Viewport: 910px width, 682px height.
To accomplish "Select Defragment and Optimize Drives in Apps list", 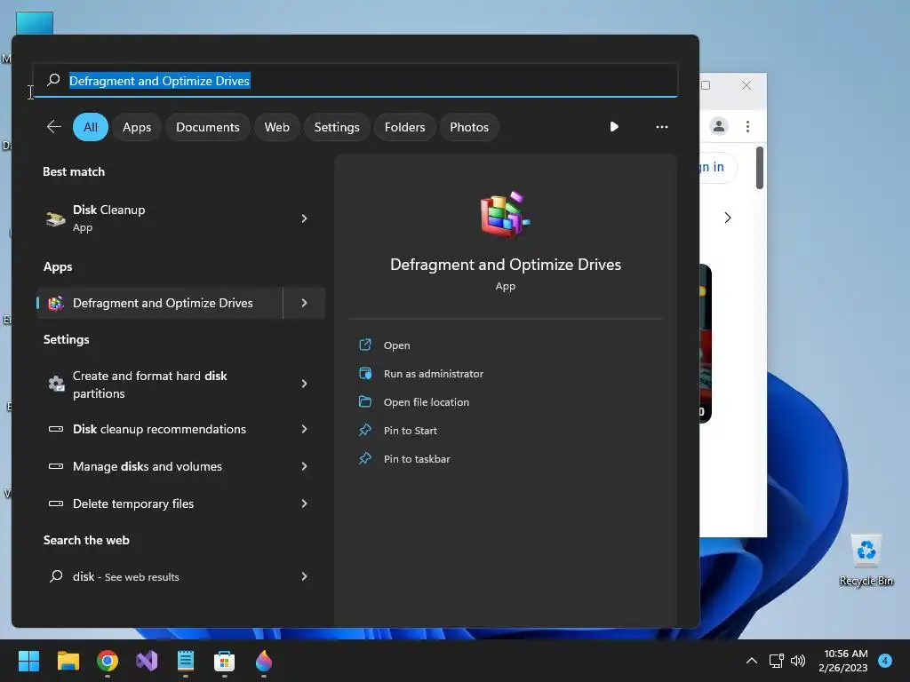I will [x=160, y=303].
